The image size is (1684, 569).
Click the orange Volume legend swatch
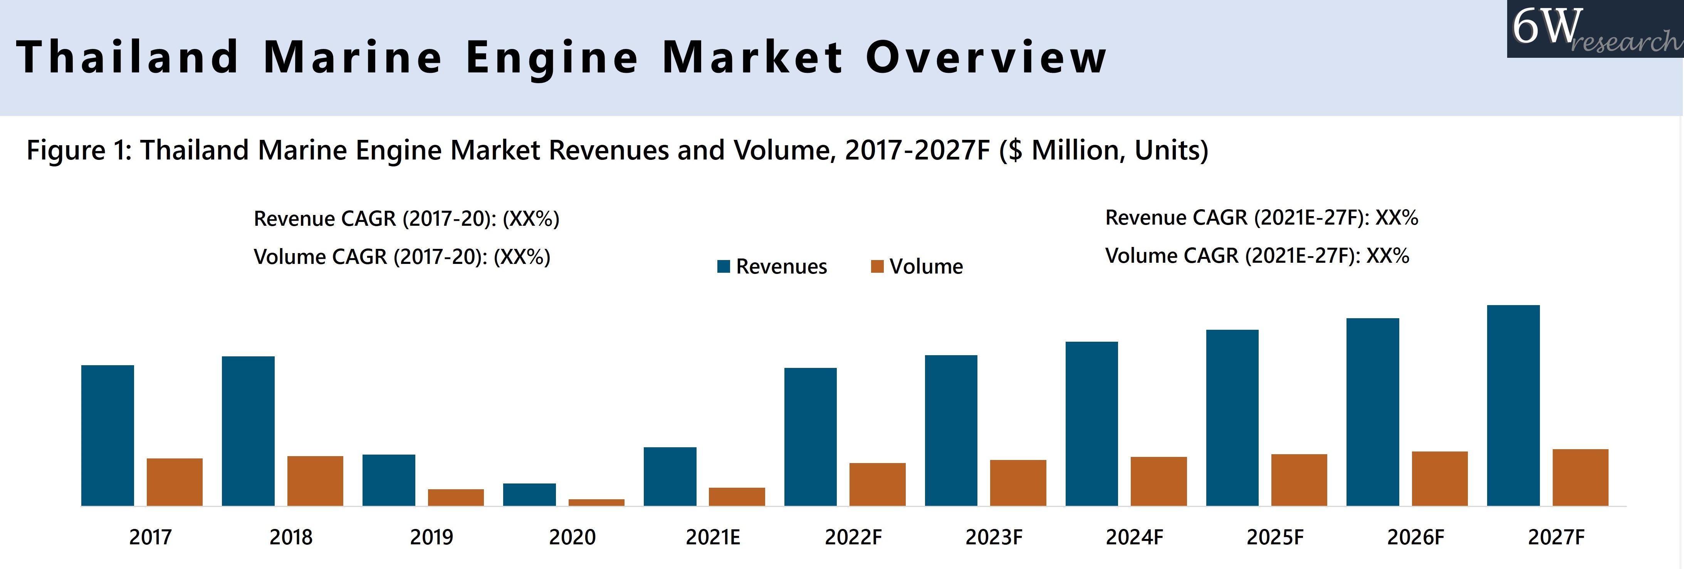point(877,266)
